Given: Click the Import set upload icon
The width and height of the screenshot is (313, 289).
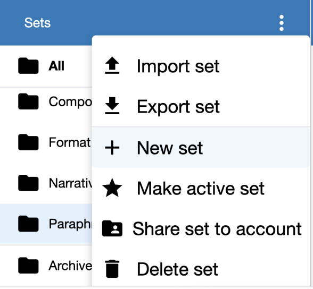Looking at the screenshot, I should click(112, 65).
